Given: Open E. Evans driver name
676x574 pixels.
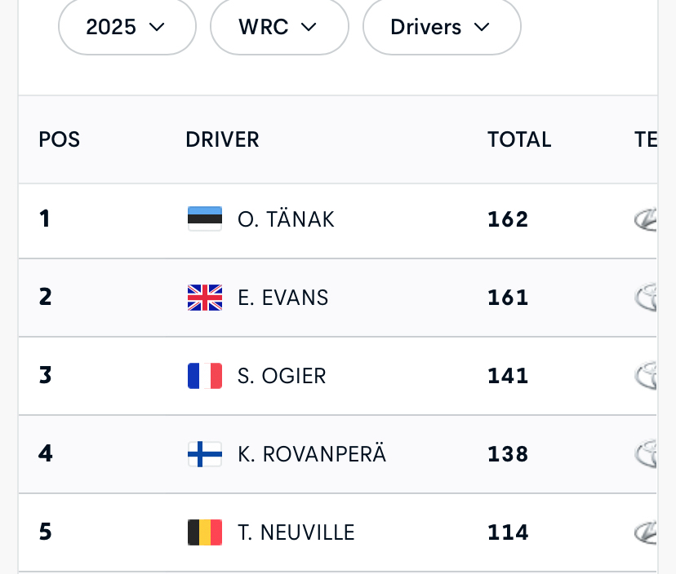Looking at the screenshot, I should click(282, 298).
